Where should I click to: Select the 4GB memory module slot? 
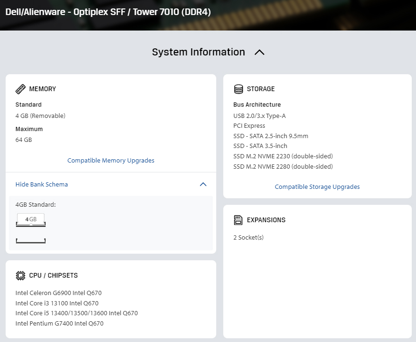[31, 220]
